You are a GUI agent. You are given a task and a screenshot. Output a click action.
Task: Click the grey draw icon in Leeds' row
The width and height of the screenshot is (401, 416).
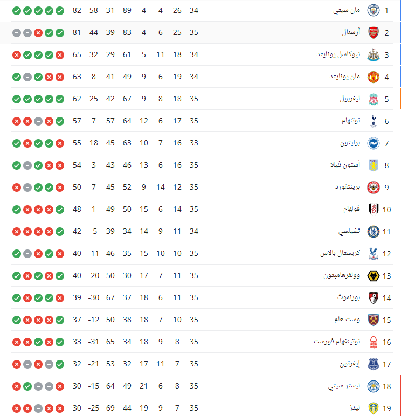tap(38, 408)
